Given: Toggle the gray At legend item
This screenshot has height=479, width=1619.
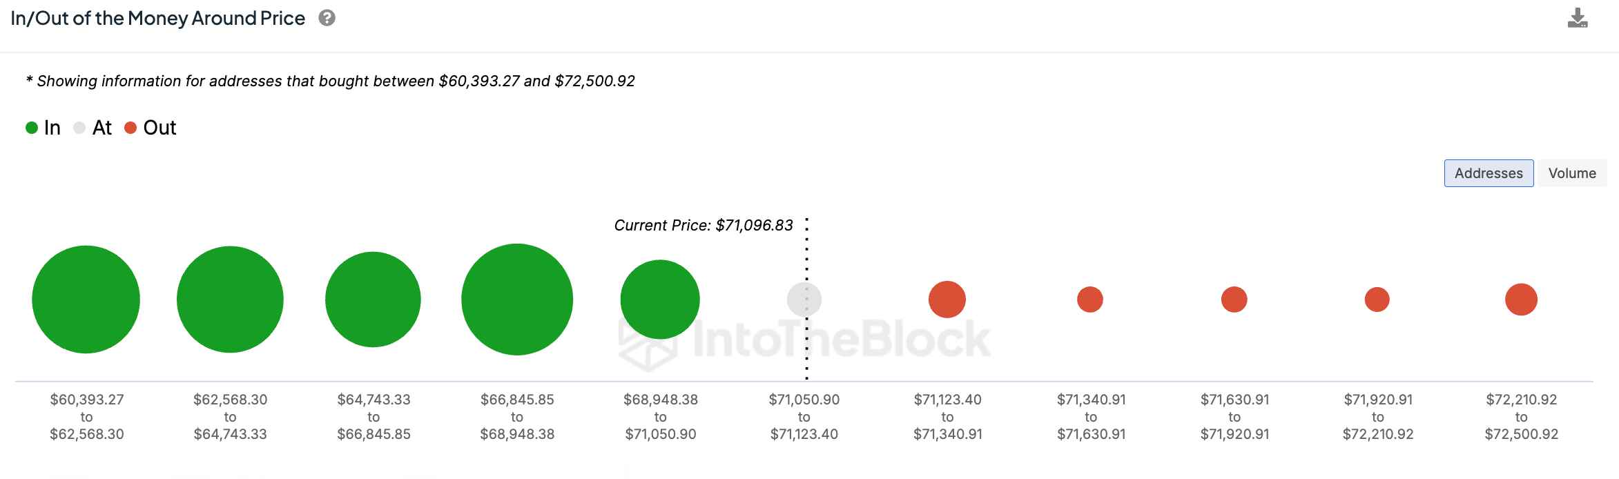Looking at the screenshot, I should [x=93, y=128].
